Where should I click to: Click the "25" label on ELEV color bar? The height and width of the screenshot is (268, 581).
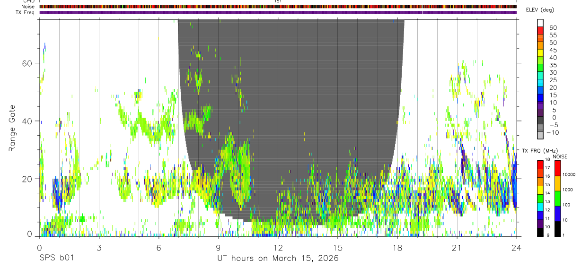pos(553,80)
